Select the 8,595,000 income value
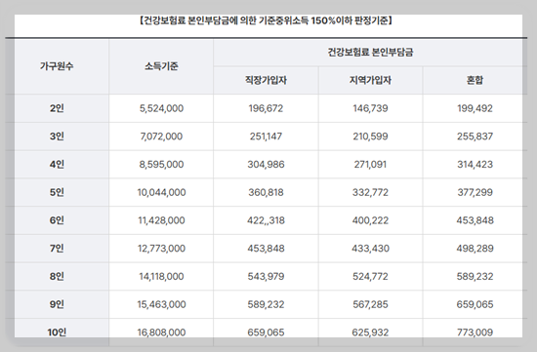 [x=161, y=165]
